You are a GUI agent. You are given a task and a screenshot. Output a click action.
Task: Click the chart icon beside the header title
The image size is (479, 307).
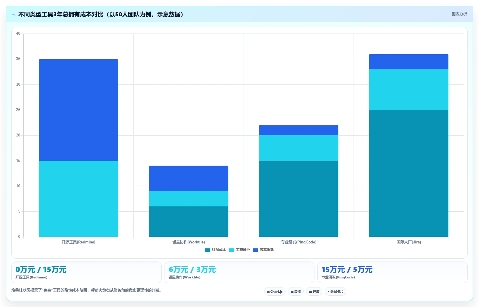pos(14,15)
